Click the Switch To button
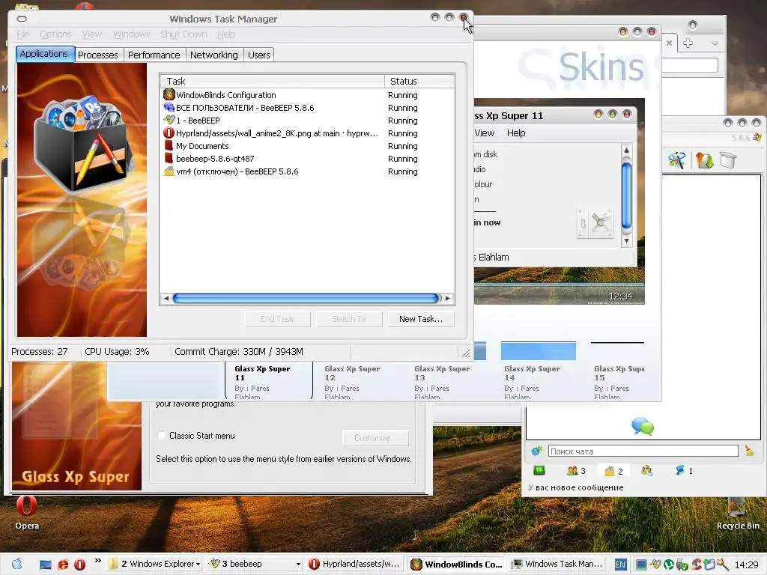767x575 pixels. pyautogui.click(x=349, y=319)
